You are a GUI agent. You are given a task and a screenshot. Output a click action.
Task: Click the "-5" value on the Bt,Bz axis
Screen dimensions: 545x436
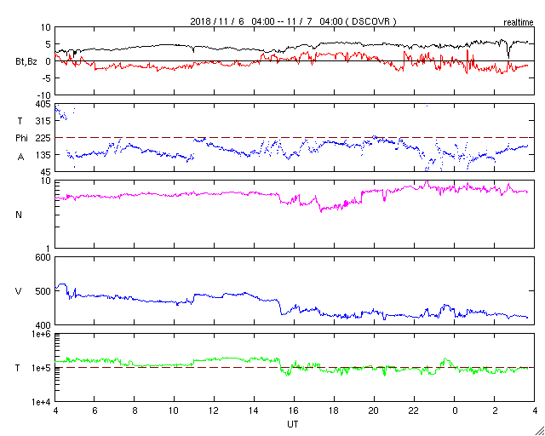point(47,78)
